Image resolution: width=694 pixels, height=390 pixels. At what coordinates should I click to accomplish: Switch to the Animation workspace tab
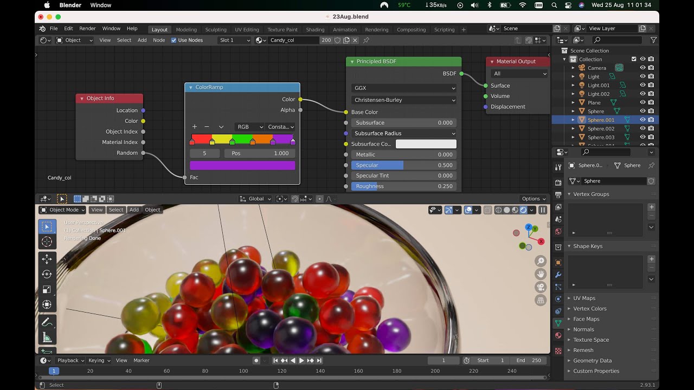point(345,30)
